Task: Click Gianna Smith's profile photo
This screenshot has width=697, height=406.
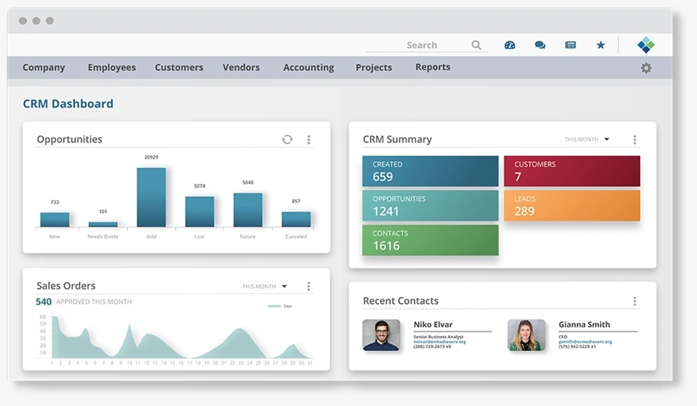Action: (x=526, y=335)
